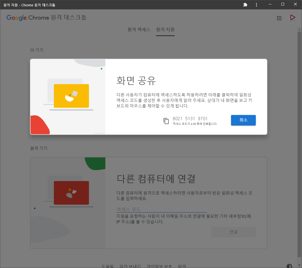Click the scrollbar up arrow
302x268 pixels.
299,30
